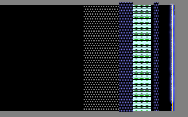Click the topmost green diamond stripe
This screenshot has width=188, height=117.
pyautogui.click(x=142, y=5)
